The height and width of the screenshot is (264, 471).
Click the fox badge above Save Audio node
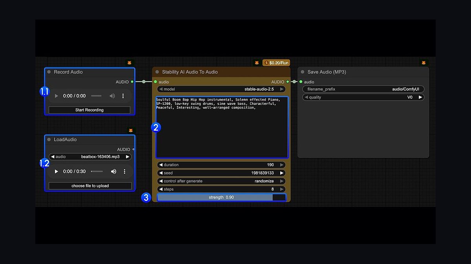tap(424, 63)
